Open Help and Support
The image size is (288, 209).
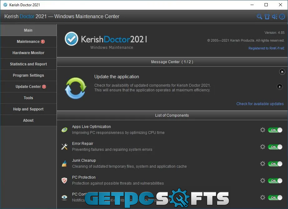click(x=28, y=109)
